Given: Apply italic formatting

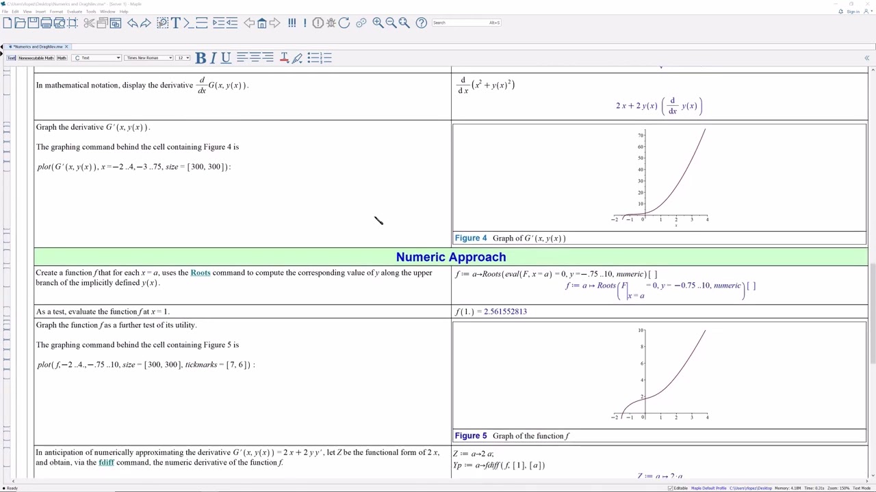Looking at the screenshot, I should [214, 58].
